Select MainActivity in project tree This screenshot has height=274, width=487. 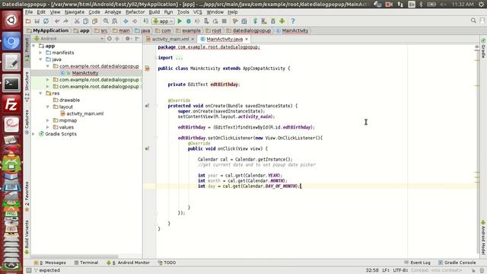tap(84, 73)
